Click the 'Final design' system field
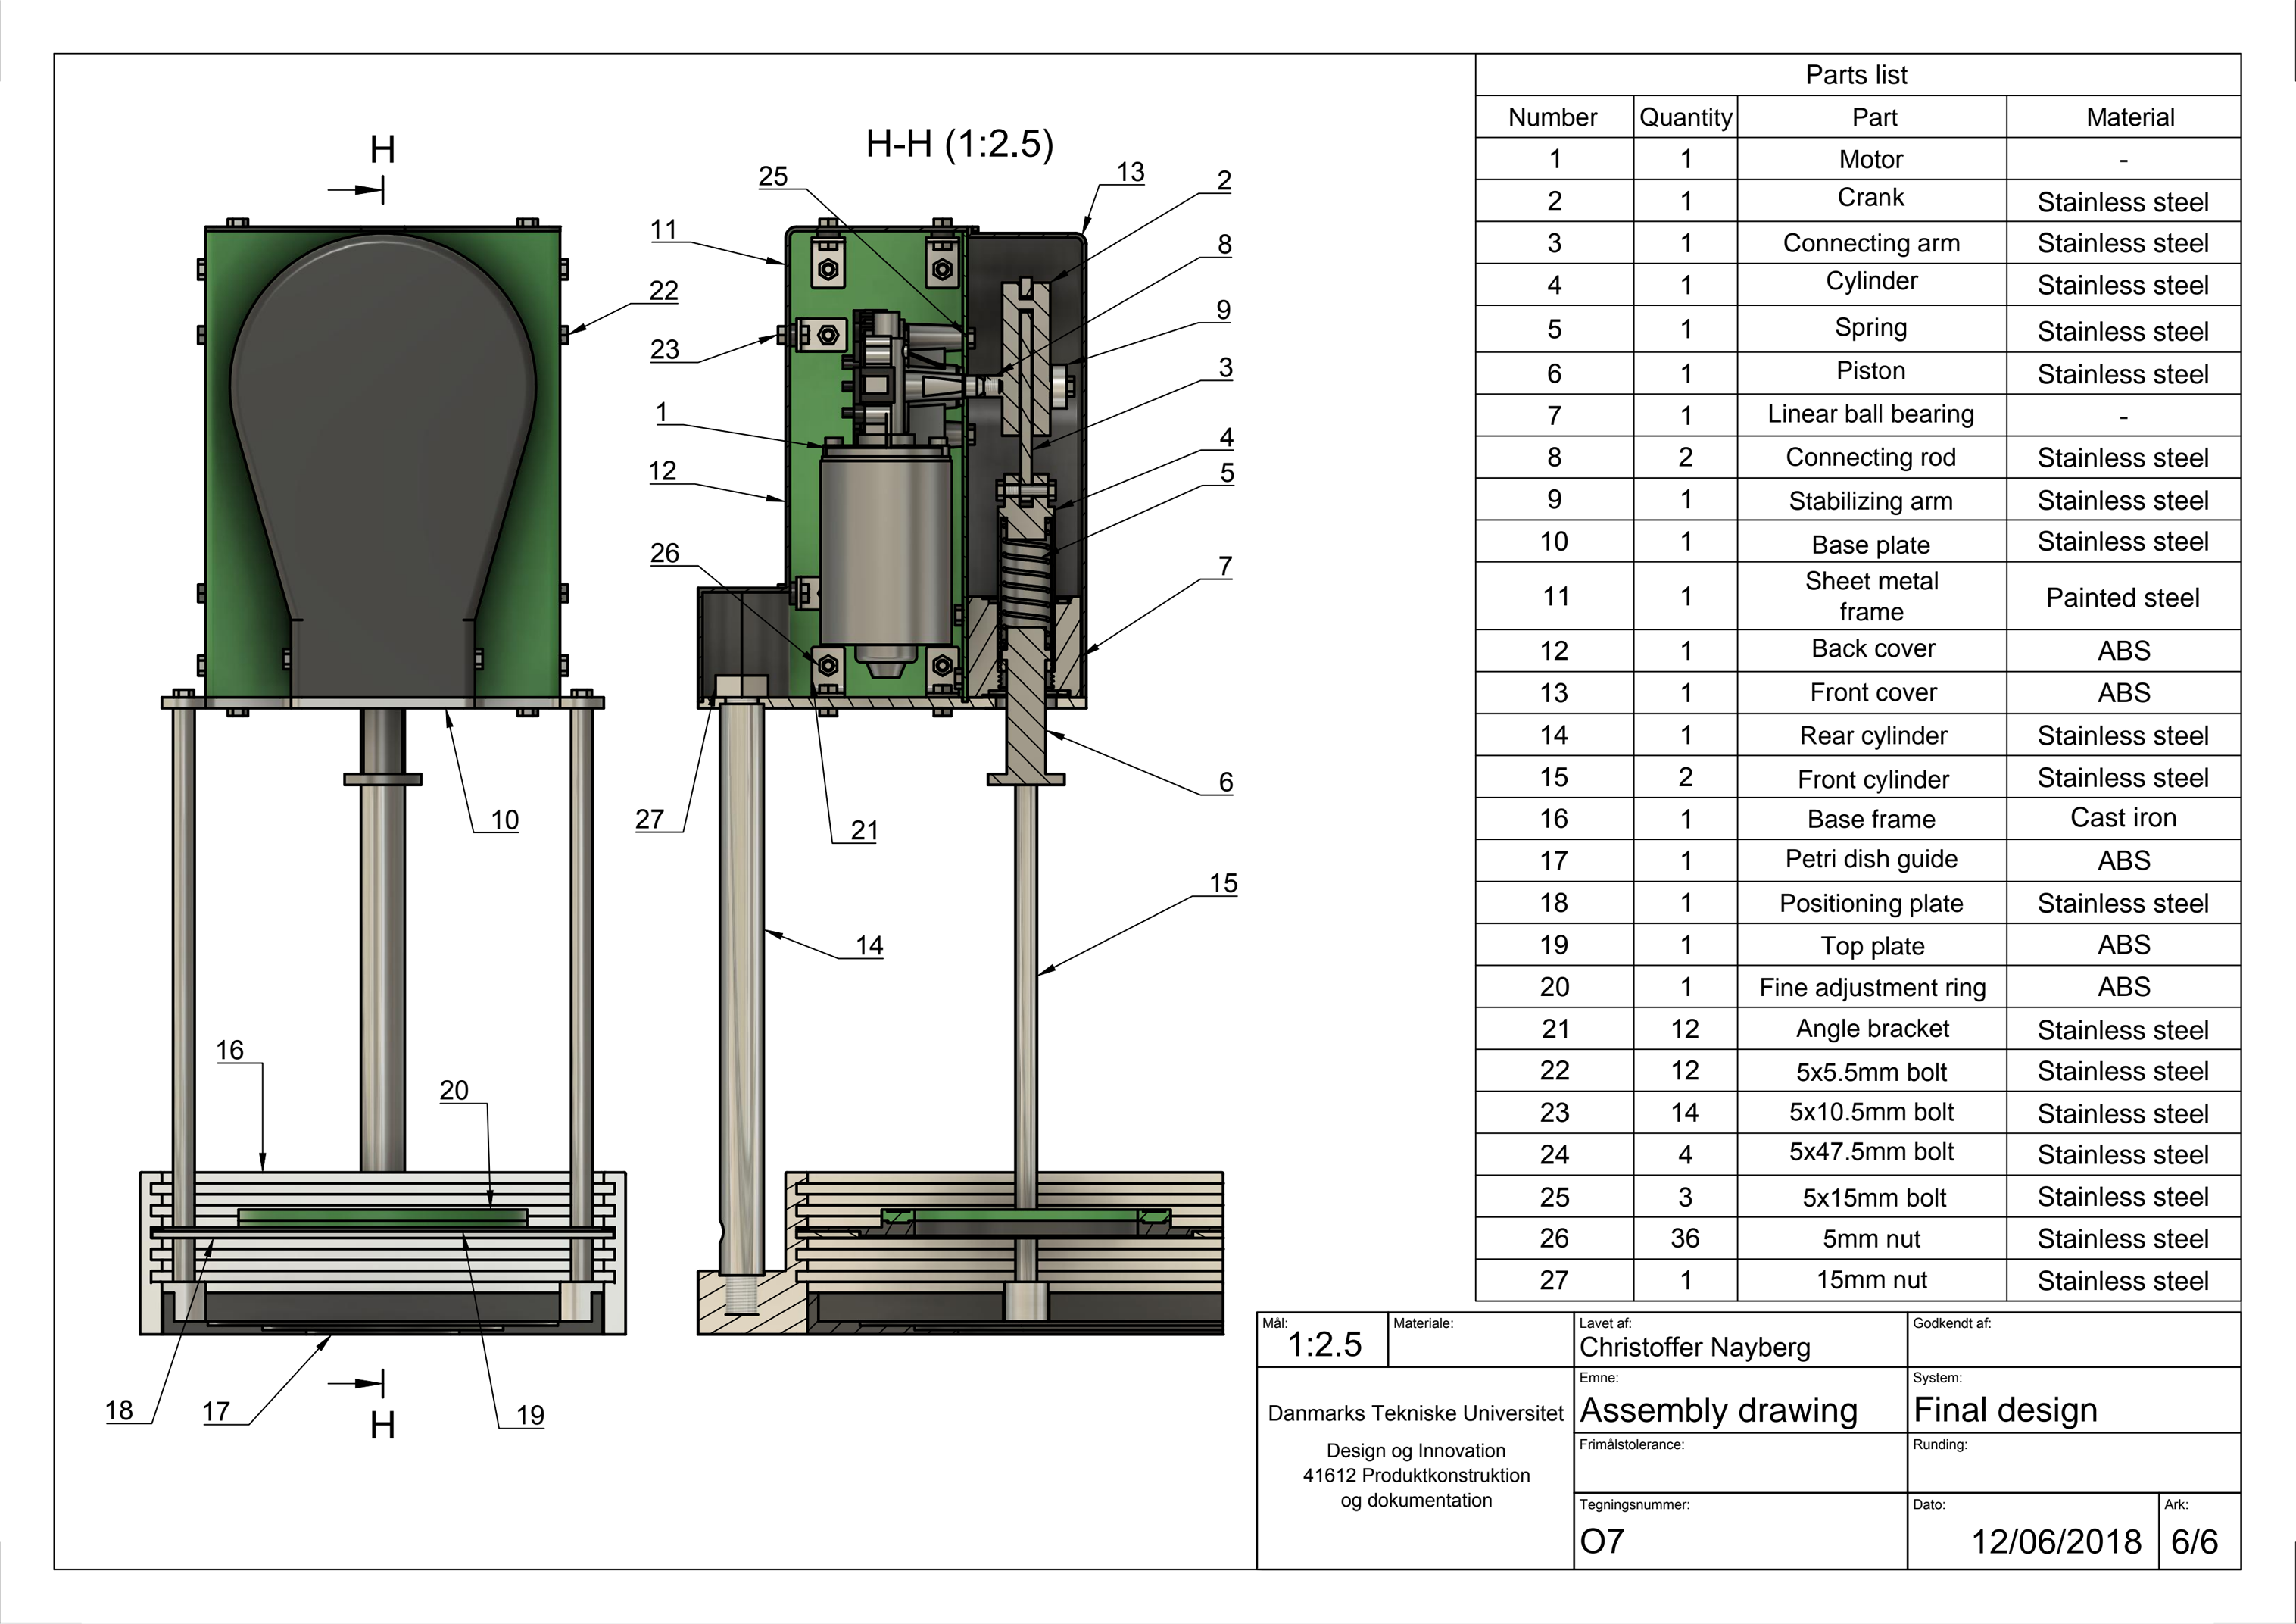This screenshot has height=1624, width=2296. click(x=2004, y=1410)
